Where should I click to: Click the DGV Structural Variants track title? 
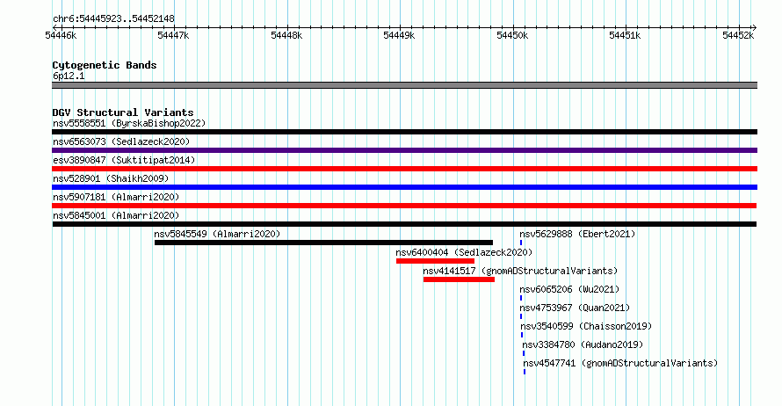tap(123, 112)
